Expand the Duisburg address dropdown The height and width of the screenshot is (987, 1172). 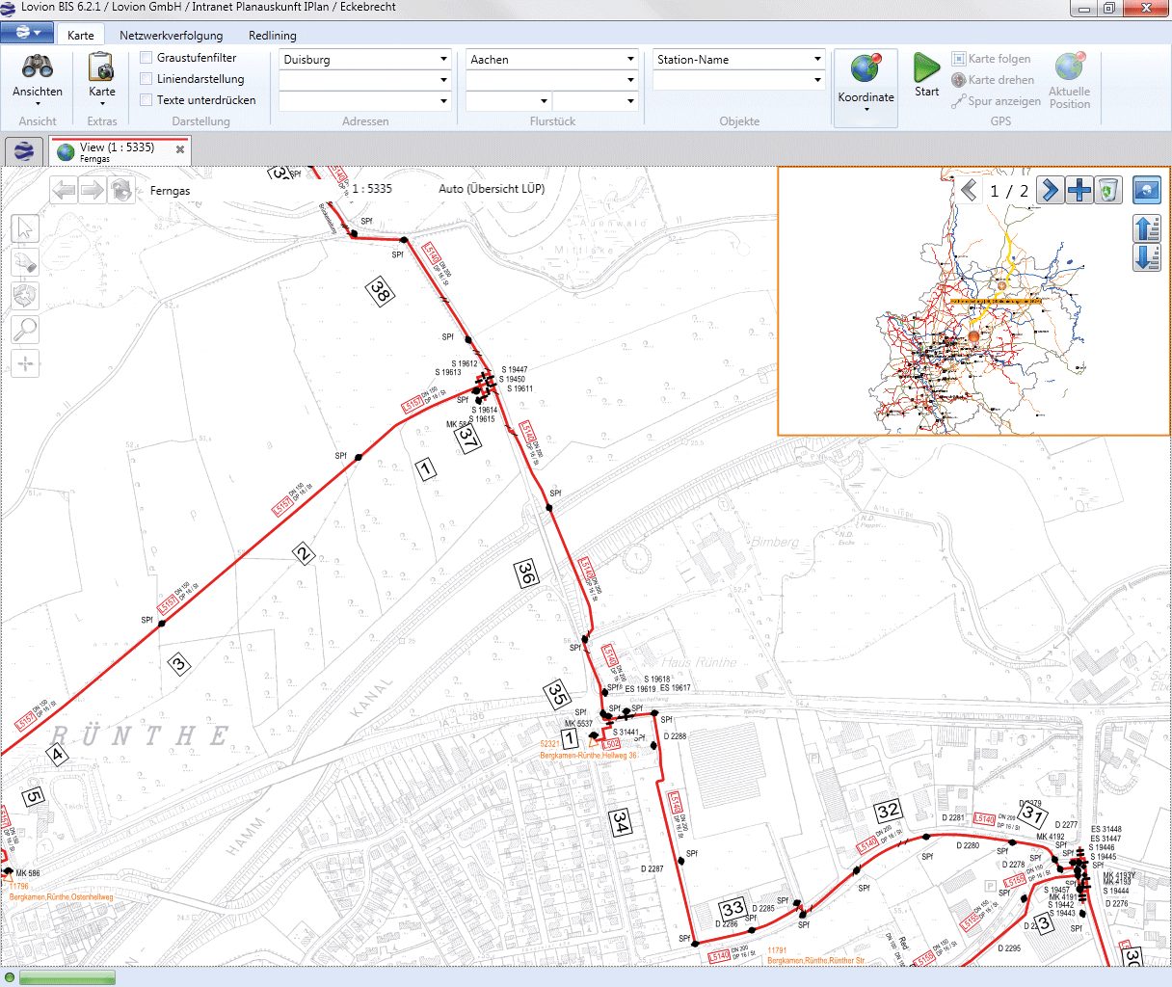(x=443, y=60)
